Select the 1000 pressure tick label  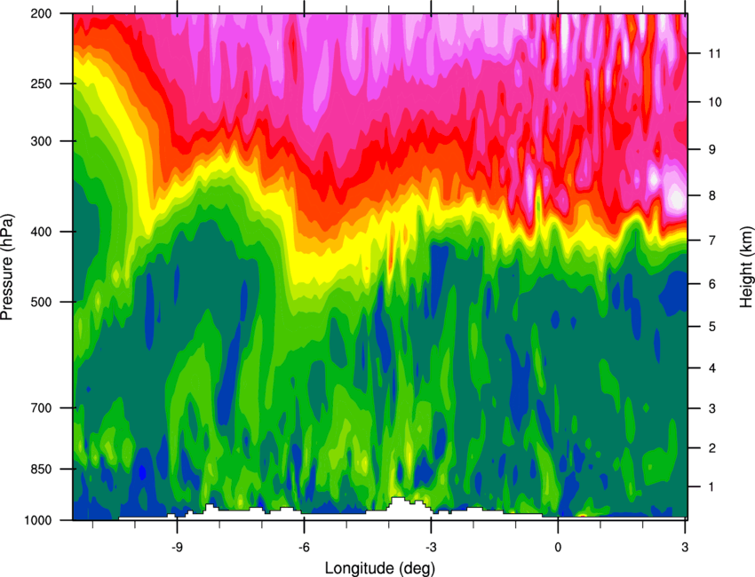pyautogui.click(x=38, y=520)
